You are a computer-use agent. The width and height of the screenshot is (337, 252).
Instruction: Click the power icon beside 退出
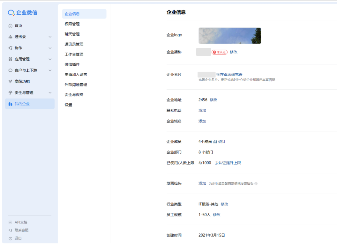coord(10,238)
